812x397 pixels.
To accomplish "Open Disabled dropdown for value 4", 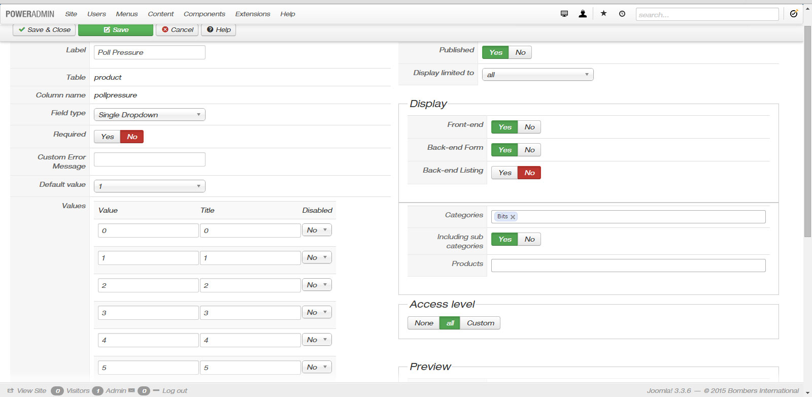I will pyautogui.click(x=317, y=340).
